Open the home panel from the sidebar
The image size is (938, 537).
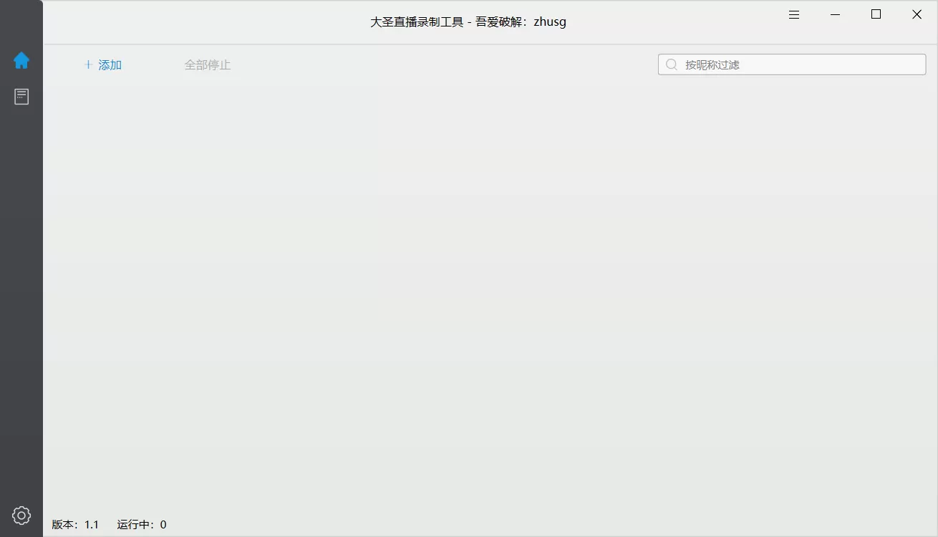point(21,61)
